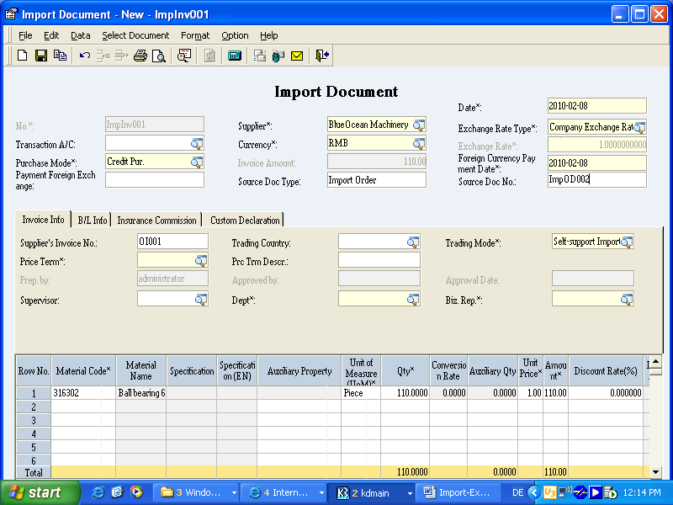Open the Format menu
Image resolution: width=673 pixels, height=505 pixels.
[x=195, y=35]
